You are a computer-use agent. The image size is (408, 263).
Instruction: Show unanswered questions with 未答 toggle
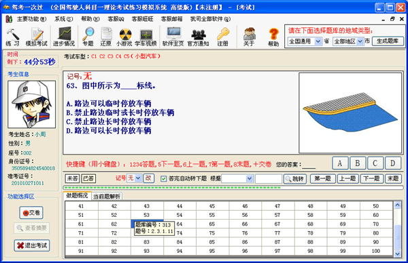click(x=72, y=178)
